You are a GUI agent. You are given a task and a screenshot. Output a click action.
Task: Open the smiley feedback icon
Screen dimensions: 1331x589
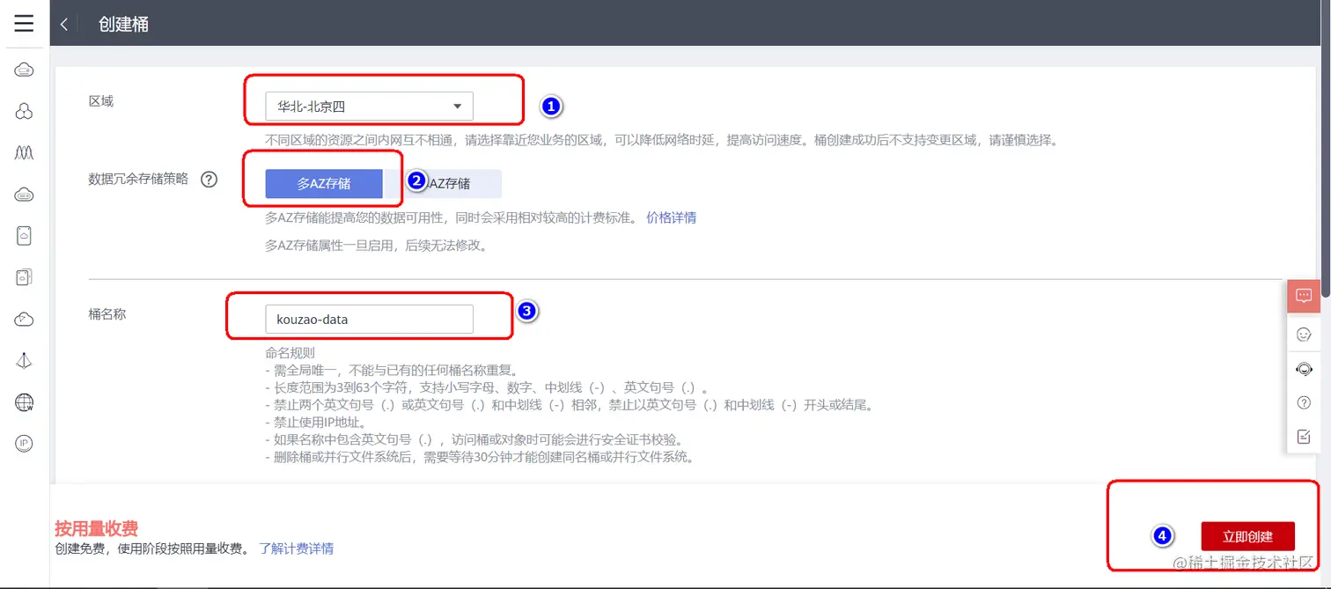coord(1304,335)
